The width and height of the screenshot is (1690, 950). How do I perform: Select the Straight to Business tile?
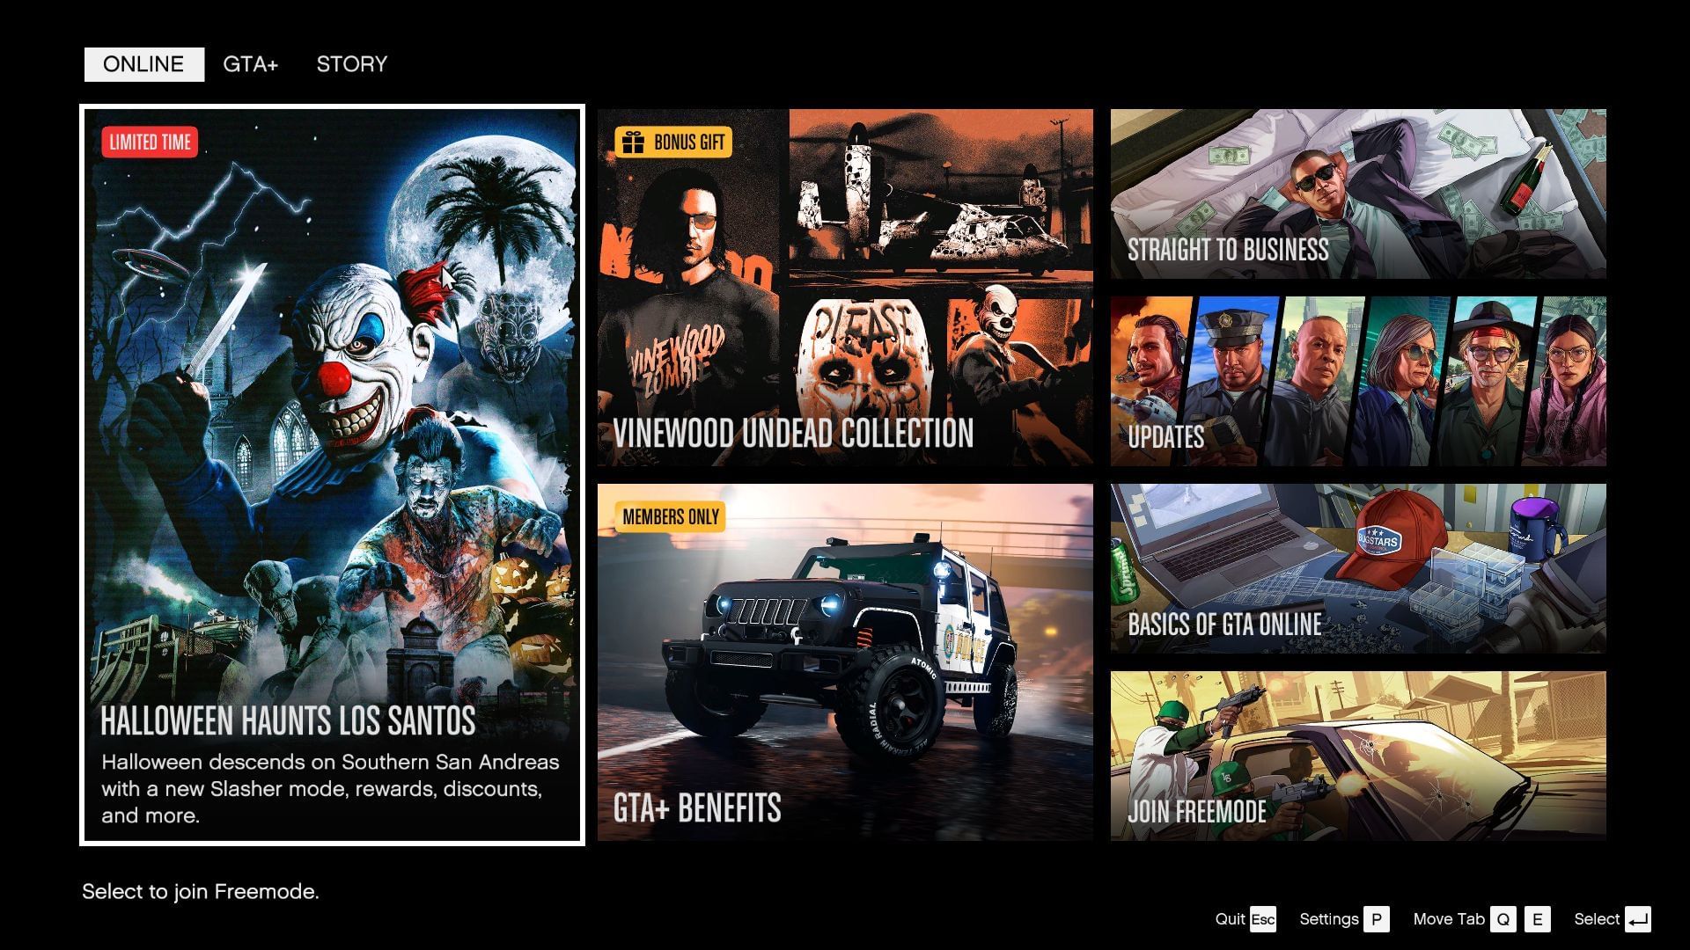[1357, 194]
